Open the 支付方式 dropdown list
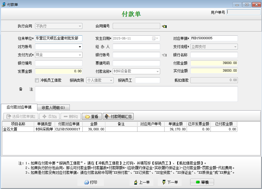The width and height of the screenshot is (262, 189). (80, 55)
